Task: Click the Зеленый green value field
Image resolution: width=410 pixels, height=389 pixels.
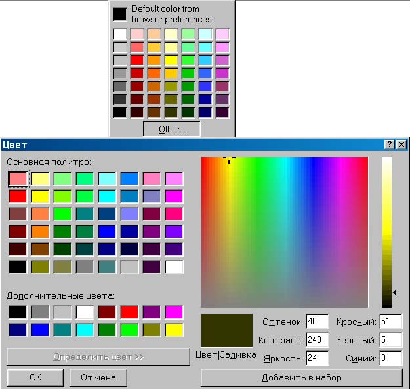Action: [x=390, y=340]
